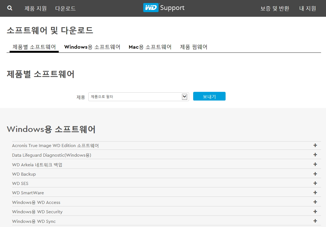Image resolution: width=326 pixels, height=227 pixels.
Task: Open the 내 지원 link
Action: tap(308, 9)
